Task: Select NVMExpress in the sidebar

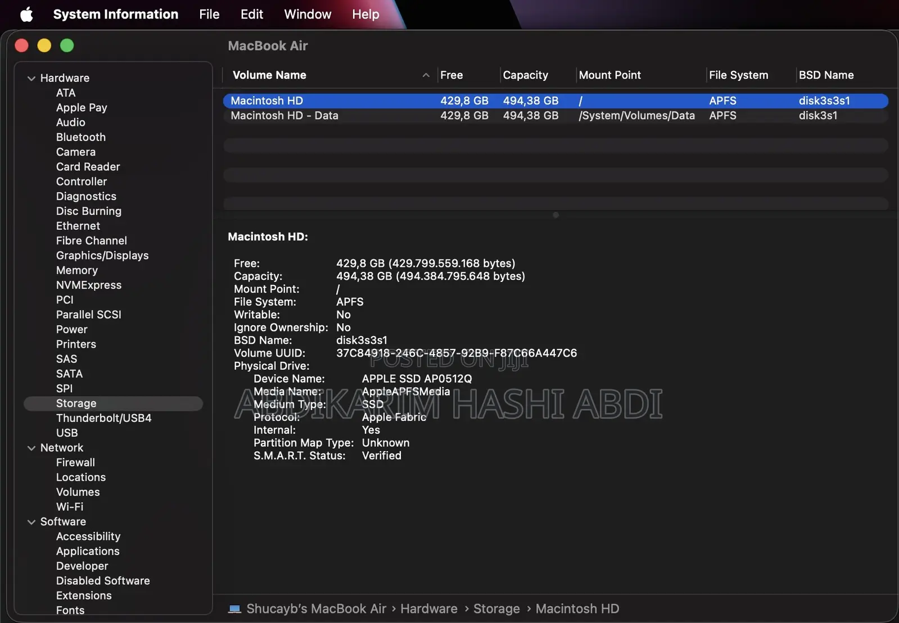Action: click(89, 285)
